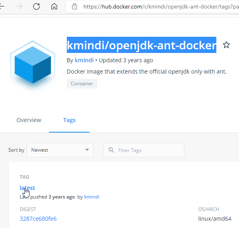This screenshot has height=228, width=239.
Task: Visit kmindi profile next to 'By'
Action: pyautogui.click(x=84, y=60)
